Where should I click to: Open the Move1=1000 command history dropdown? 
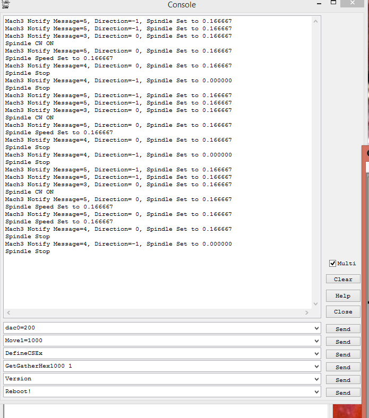click(x=316, y=341)
